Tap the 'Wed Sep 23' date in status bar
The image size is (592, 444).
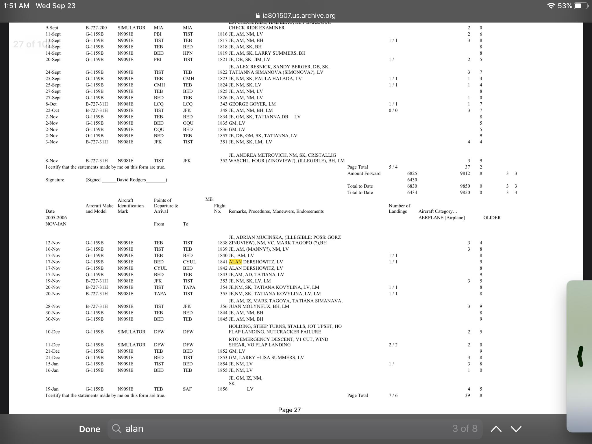click(55, 6)
